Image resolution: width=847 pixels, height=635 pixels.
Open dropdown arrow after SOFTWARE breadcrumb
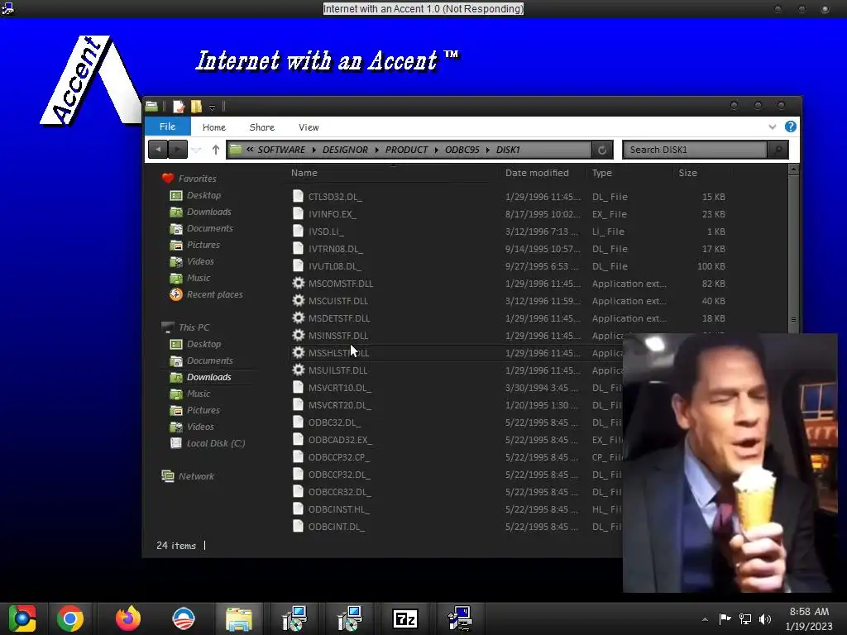coord(313,150)
